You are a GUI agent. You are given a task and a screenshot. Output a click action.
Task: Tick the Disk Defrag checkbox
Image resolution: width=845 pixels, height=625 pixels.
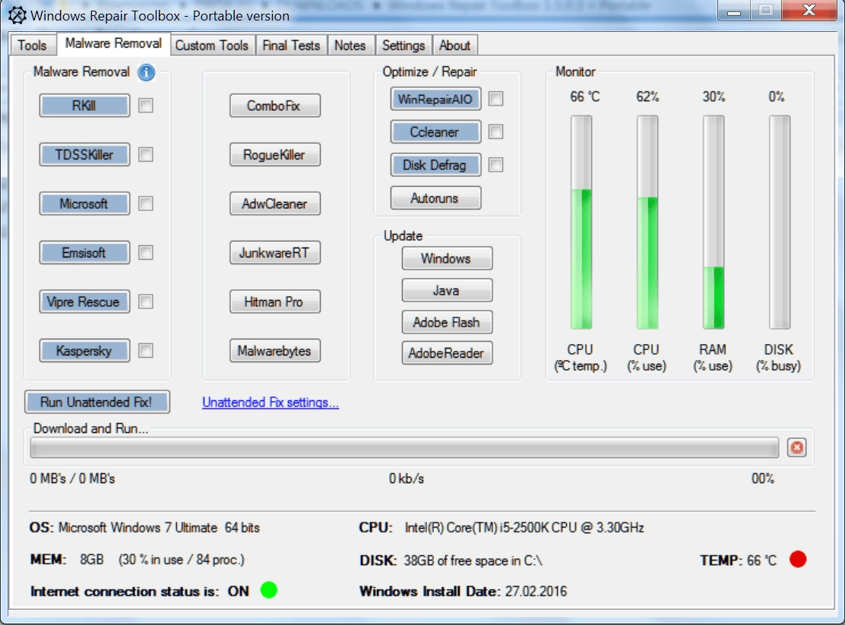pyautogui.click(x=495, y=165)
